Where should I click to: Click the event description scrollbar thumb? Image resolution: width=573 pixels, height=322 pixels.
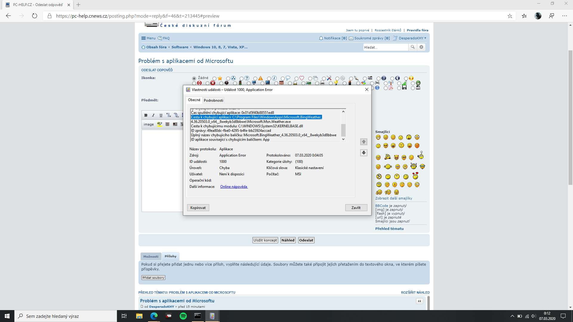point(343,130)
